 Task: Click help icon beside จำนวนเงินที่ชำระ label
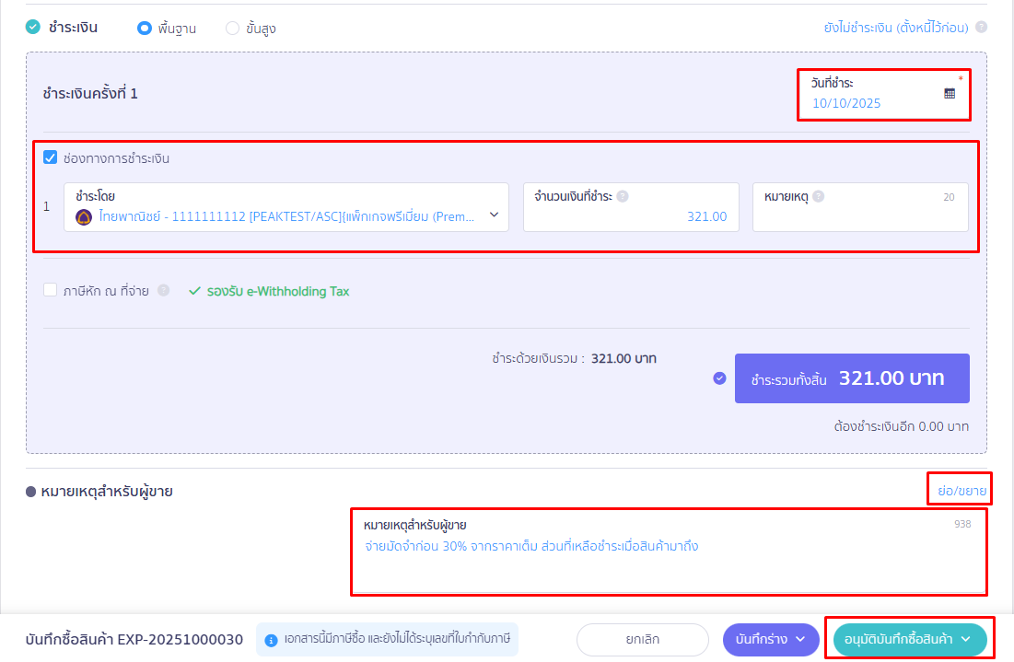[x=623, y=196]
